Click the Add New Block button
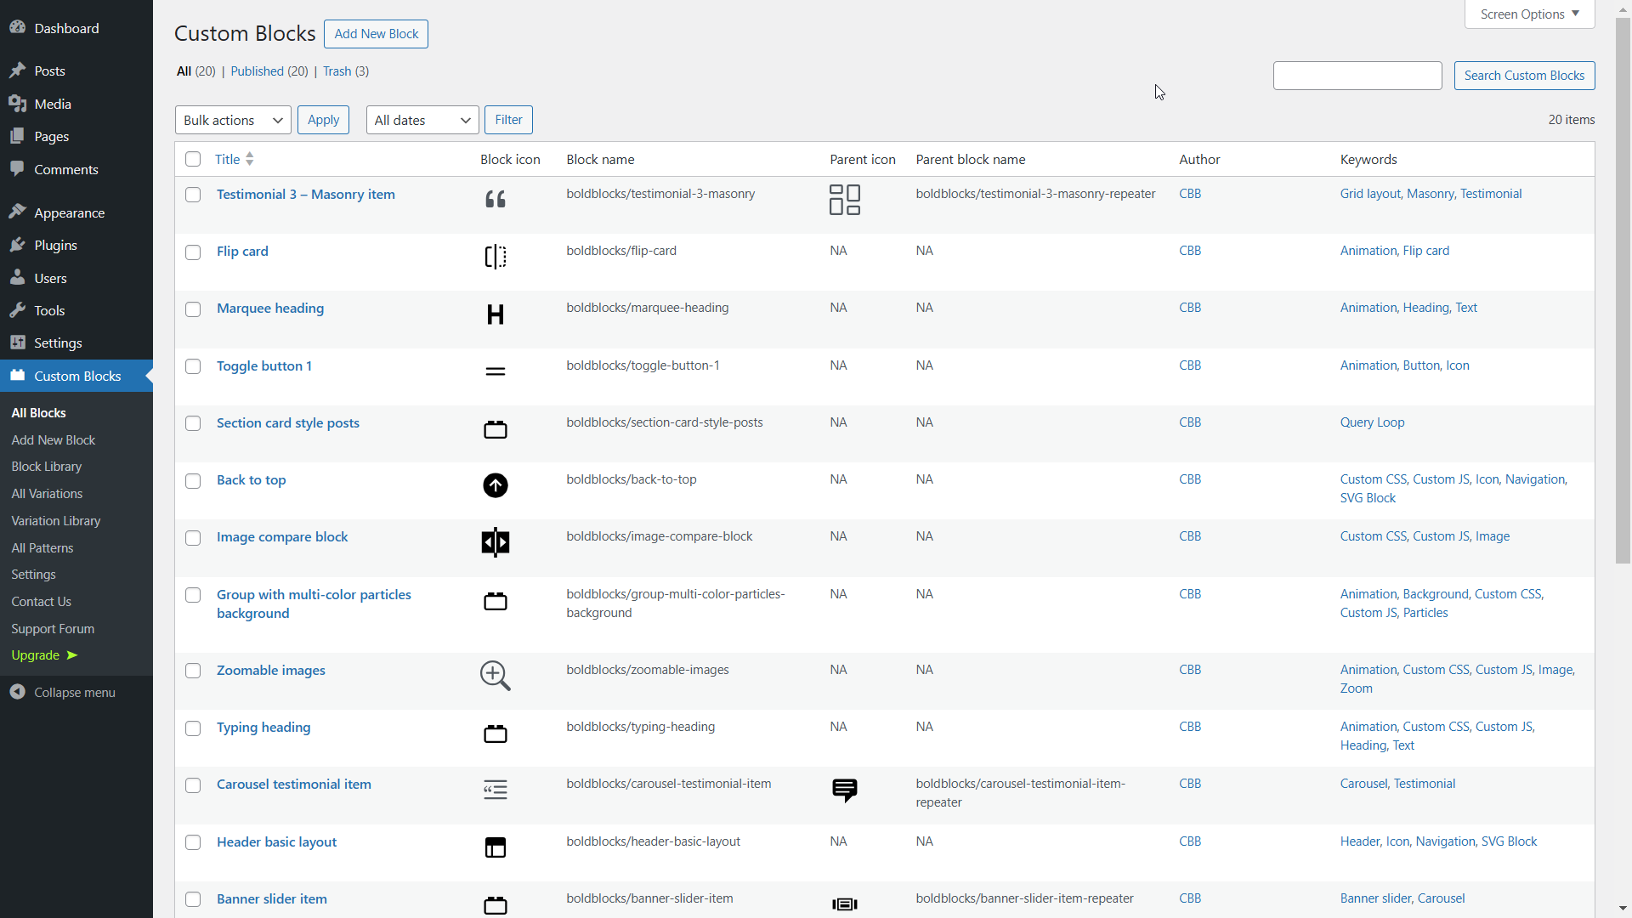The height and width of the screenshot is (918, 1632). tap(376, 34)
